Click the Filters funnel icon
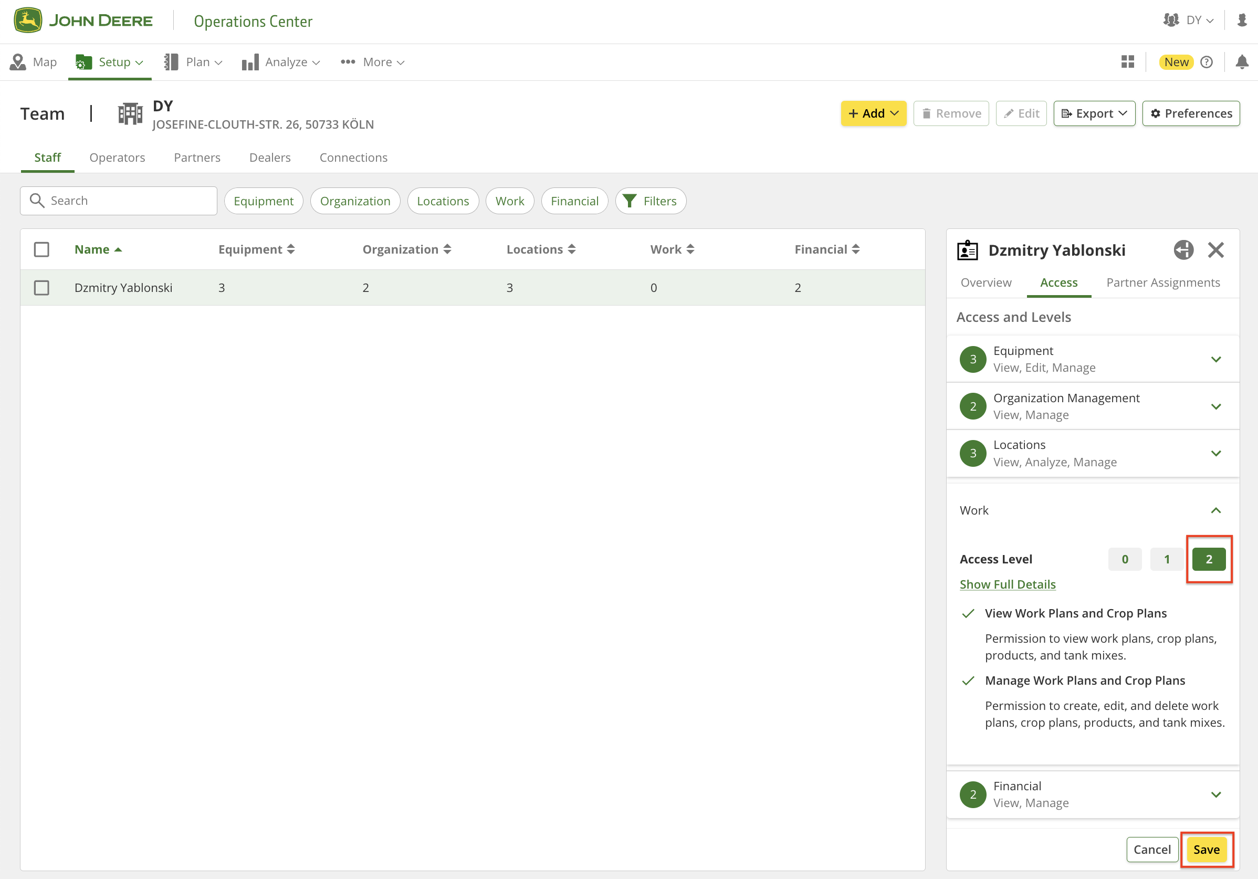 click(630, 201)
